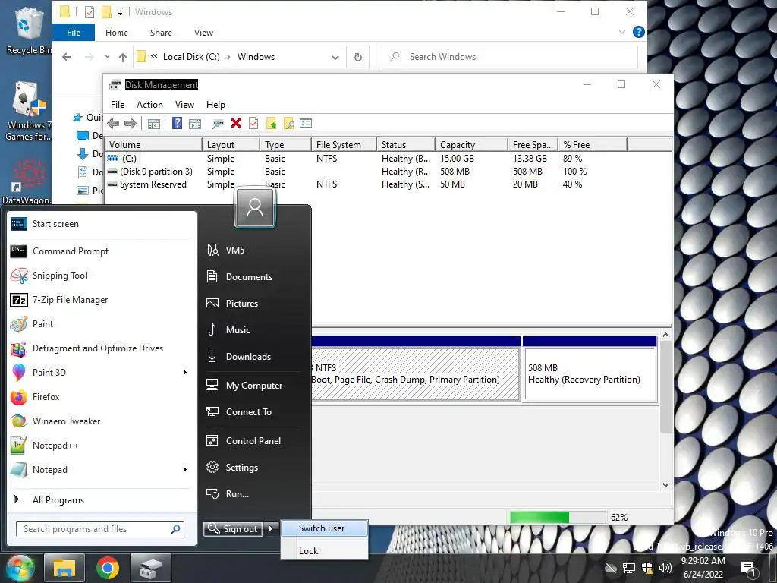
Task: Click the Search programs and files field
Action: coord(100,529)
